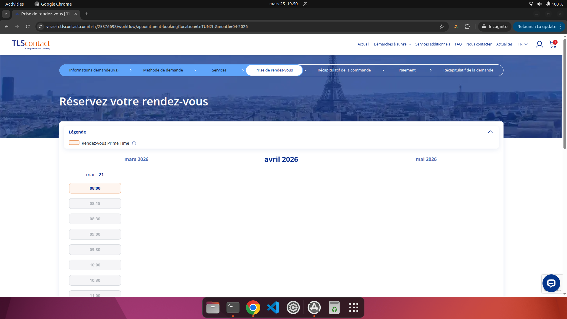Click the Nous contacter link

[479, 44]
